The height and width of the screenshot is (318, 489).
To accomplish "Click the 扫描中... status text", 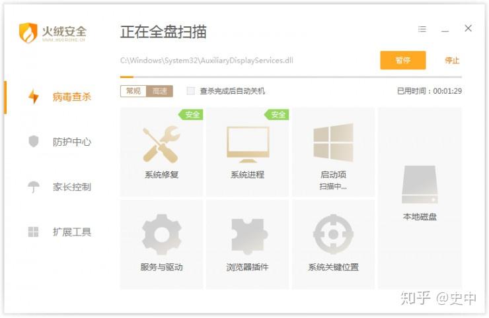I will [x=333, y=187].
